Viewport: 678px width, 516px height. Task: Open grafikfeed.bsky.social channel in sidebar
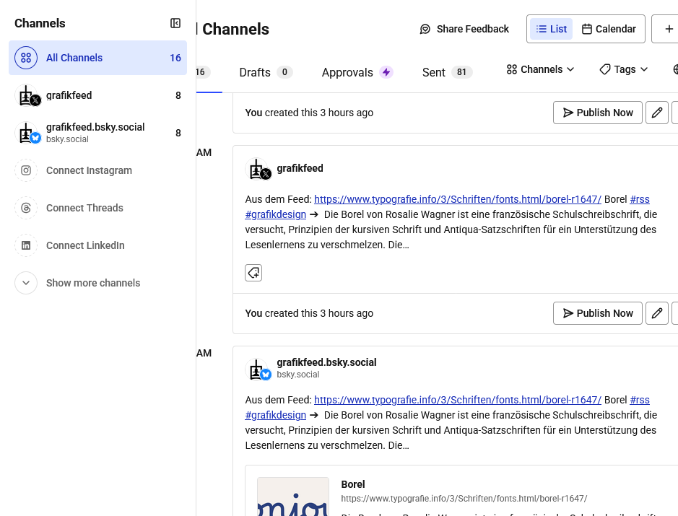[x=97, y=133]
